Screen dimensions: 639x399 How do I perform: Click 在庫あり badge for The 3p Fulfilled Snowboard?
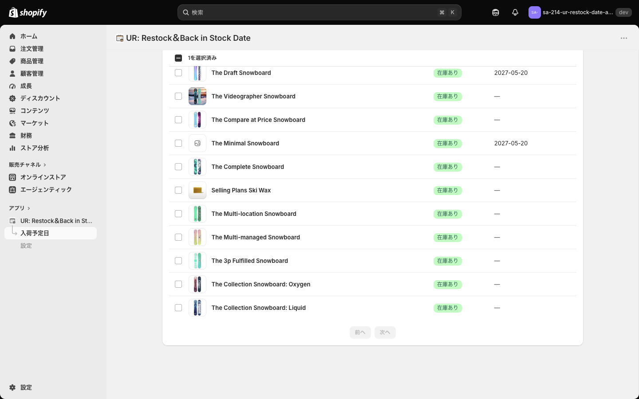(448, 261)
